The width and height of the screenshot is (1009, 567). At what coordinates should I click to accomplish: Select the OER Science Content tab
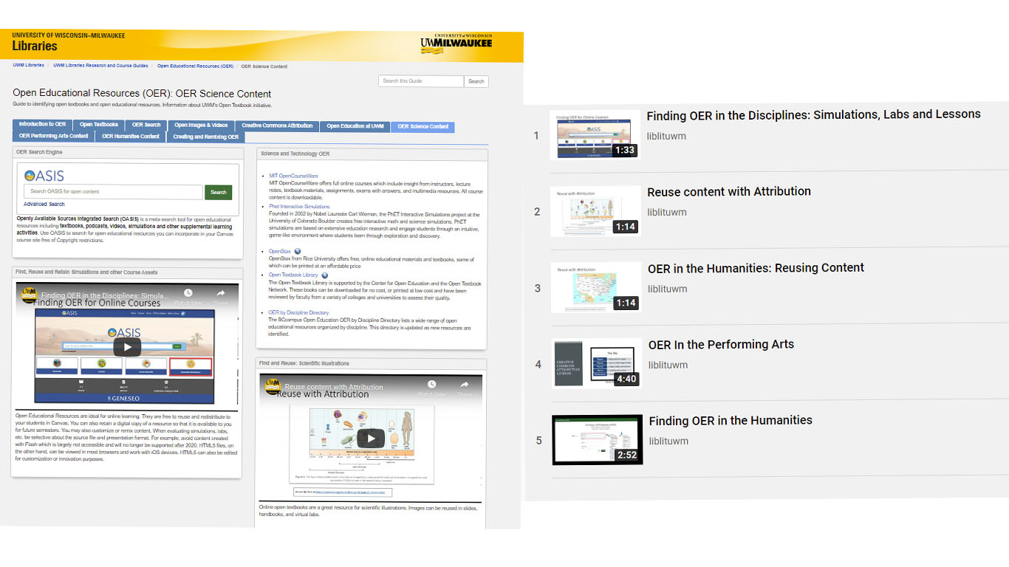point(423,126)
